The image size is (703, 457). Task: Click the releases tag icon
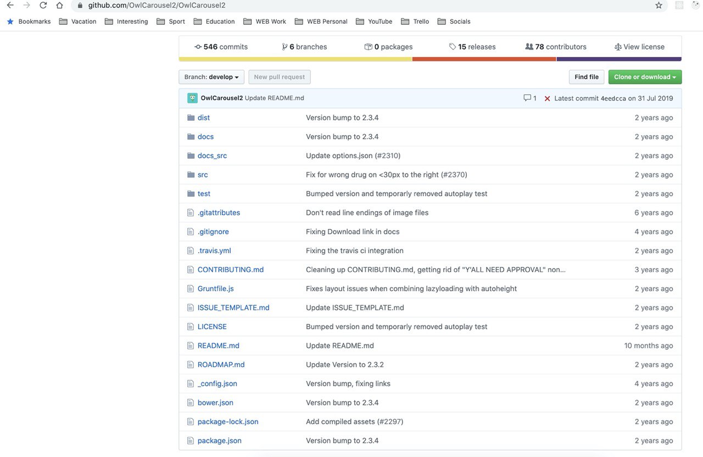point(453,47)
